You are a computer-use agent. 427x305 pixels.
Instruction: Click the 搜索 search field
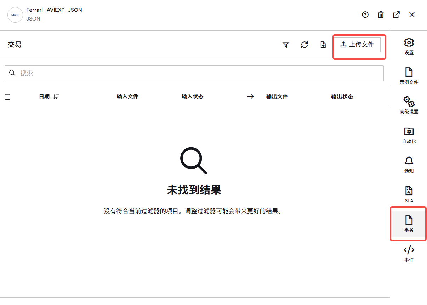tap(194, 73)
